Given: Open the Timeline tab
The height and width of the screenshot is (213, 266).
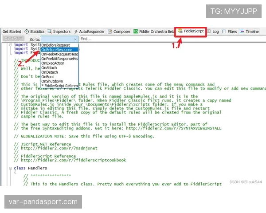Looking at the screenshot, I should [249, 32].
